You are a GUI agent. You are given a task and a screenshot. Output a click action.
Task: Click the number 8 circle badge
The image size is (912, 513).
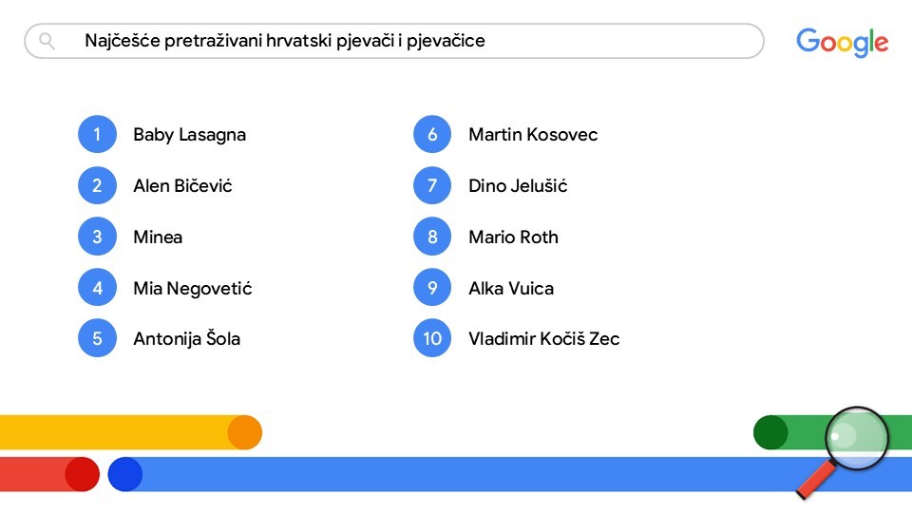pyautogui.click(x=432, y=237)
